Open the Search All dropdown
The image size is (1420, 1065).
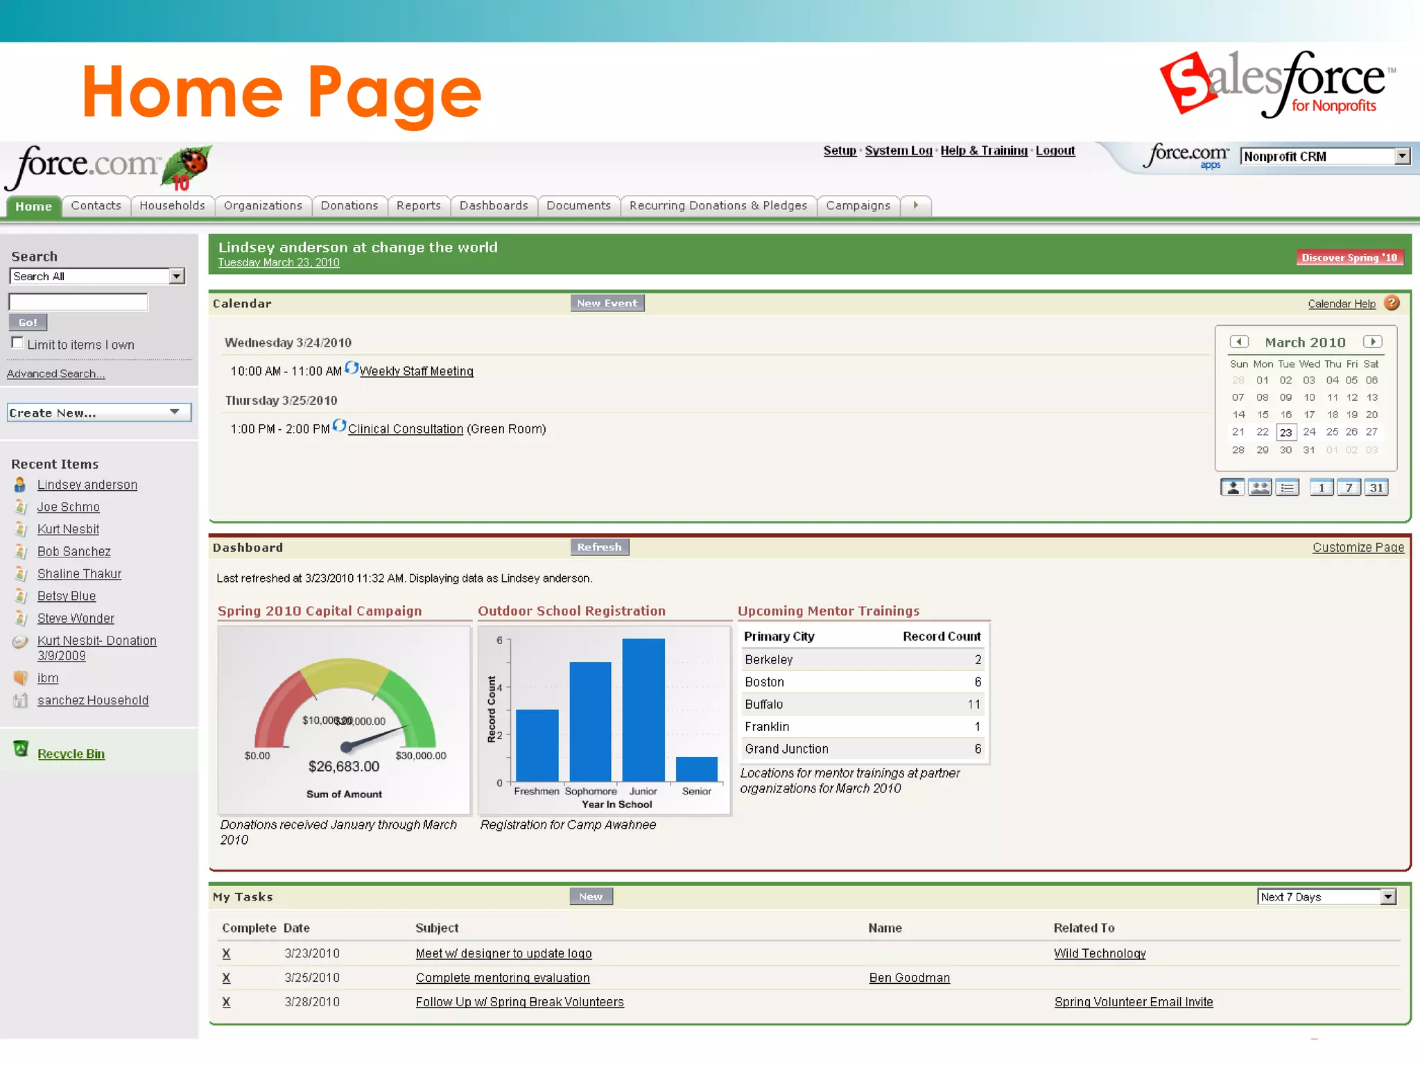click(97, 276)
